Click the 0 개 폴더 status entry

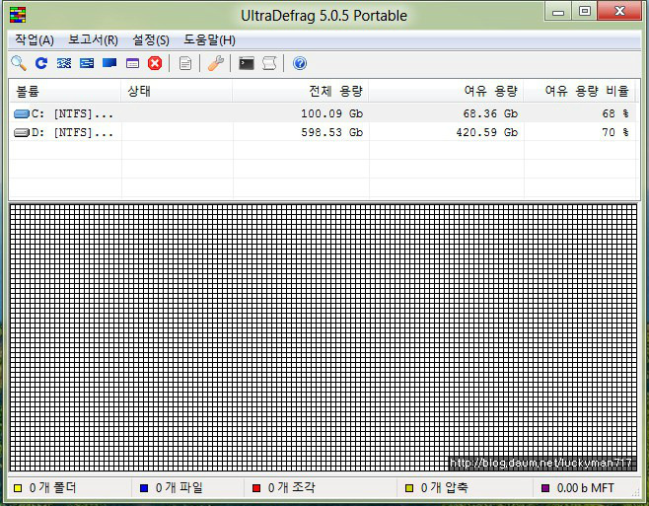53,488
